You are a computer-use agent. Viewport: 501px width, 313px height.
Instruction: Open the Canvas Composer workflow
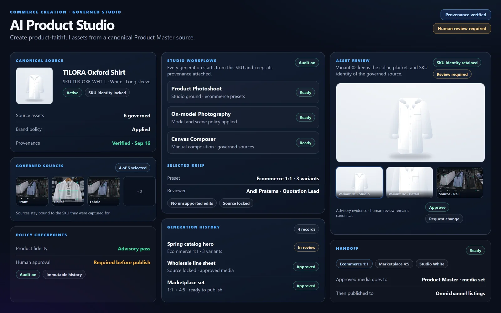point(243,143)
